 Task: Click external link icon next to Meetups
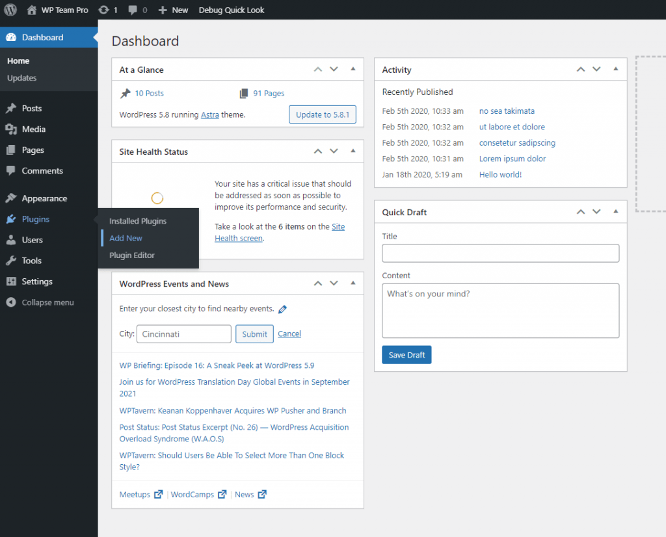tap(159, 494)
